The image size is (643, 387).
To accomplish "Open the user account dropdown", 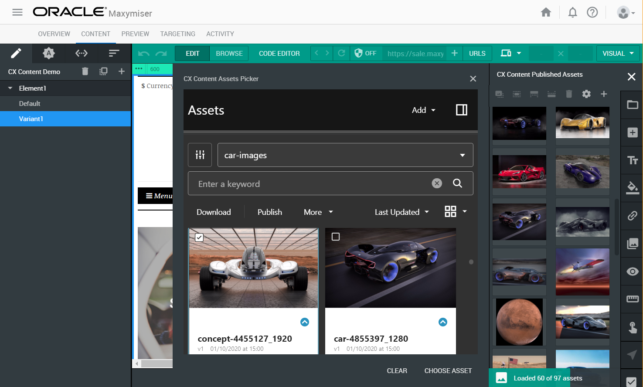I will [x=626, y=13].
